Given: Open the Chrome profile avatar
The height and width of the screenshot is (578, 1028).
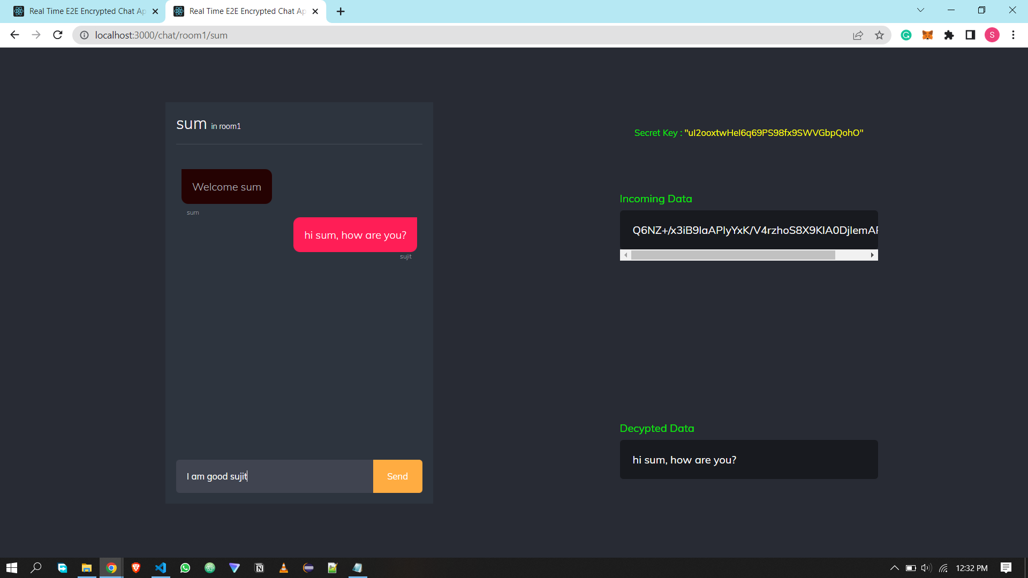Looking at the screenshot, I should click(x=992, y=35).
